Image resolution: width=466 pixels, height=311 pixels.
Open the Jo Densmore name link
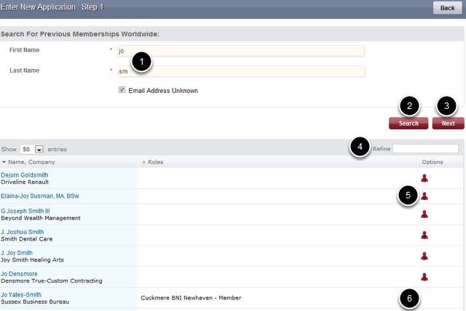coord(20,274)
